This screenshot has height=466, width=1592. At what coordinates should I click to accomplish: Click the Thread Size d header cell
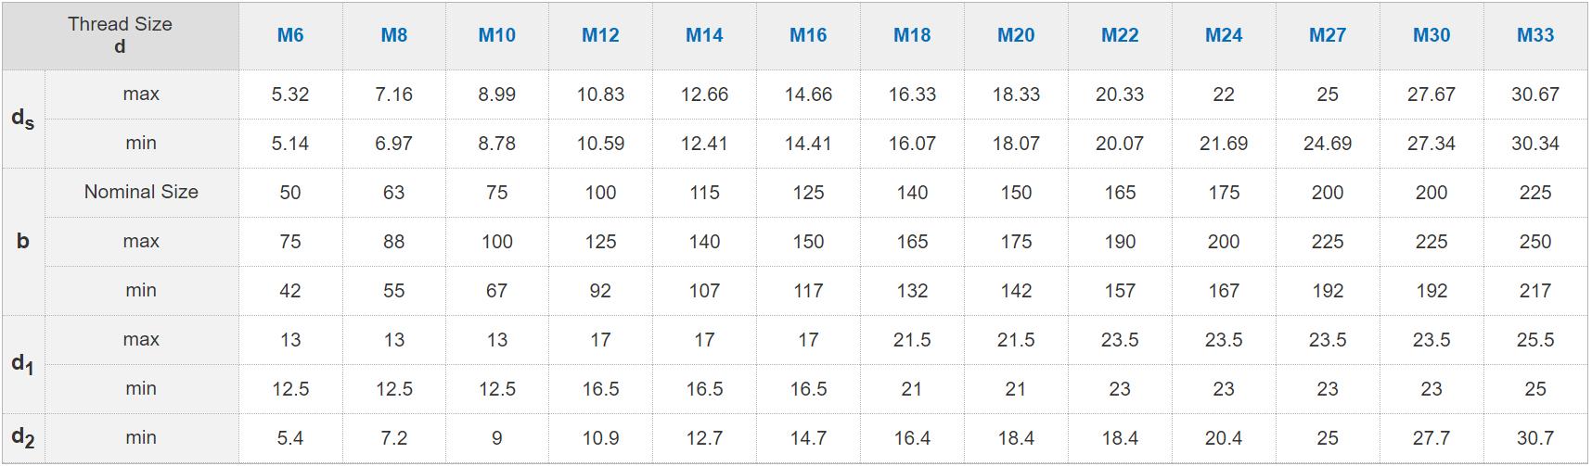(120, 35)
